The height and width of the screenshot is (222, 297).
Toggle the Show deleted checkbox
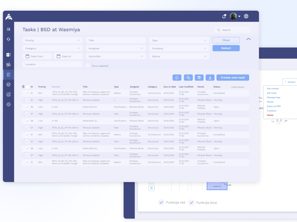point(88,65)
